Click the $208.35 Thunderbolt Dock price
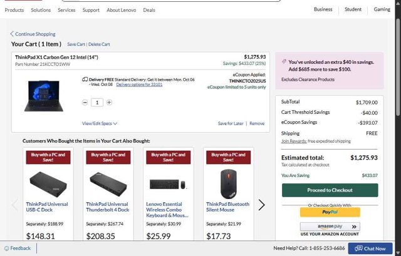401x256 pixels. pyautogui.click(x=100, y=236)
